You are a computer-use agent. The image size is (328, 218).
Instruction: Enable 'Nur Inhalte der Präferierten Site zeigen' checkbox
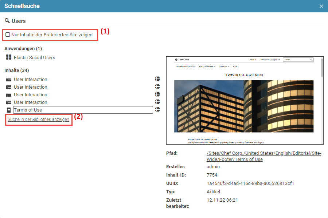click(8, 35)
